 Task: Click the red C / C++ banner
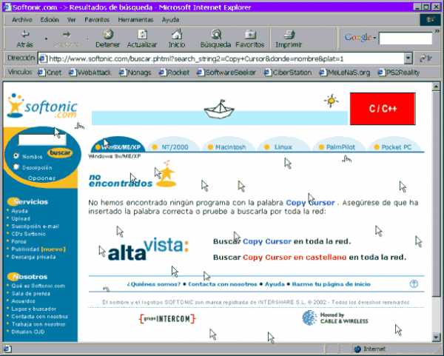[383, 109]
